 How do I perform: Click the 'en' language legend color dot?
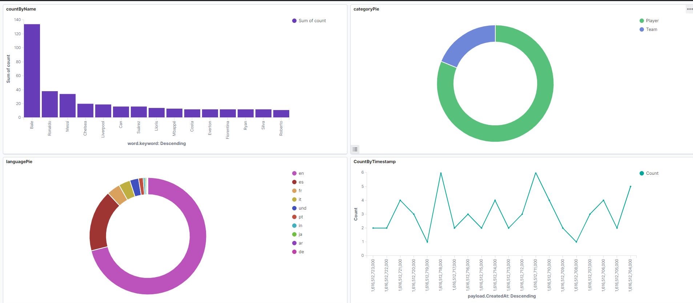tap(294, 173)
